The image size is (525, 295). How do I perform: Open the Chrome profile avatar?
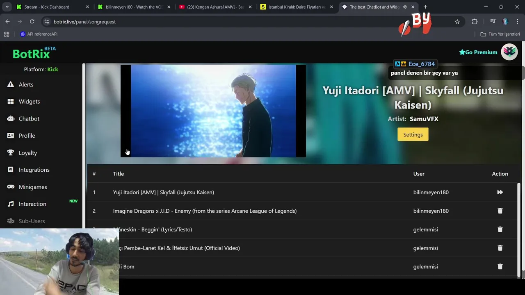[505, 22]
